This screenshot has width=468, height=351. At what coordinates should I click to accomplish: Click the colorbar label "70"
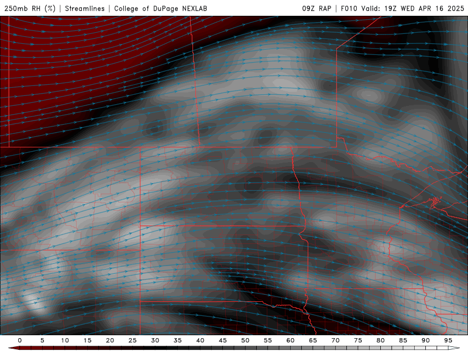coord(335,340)
